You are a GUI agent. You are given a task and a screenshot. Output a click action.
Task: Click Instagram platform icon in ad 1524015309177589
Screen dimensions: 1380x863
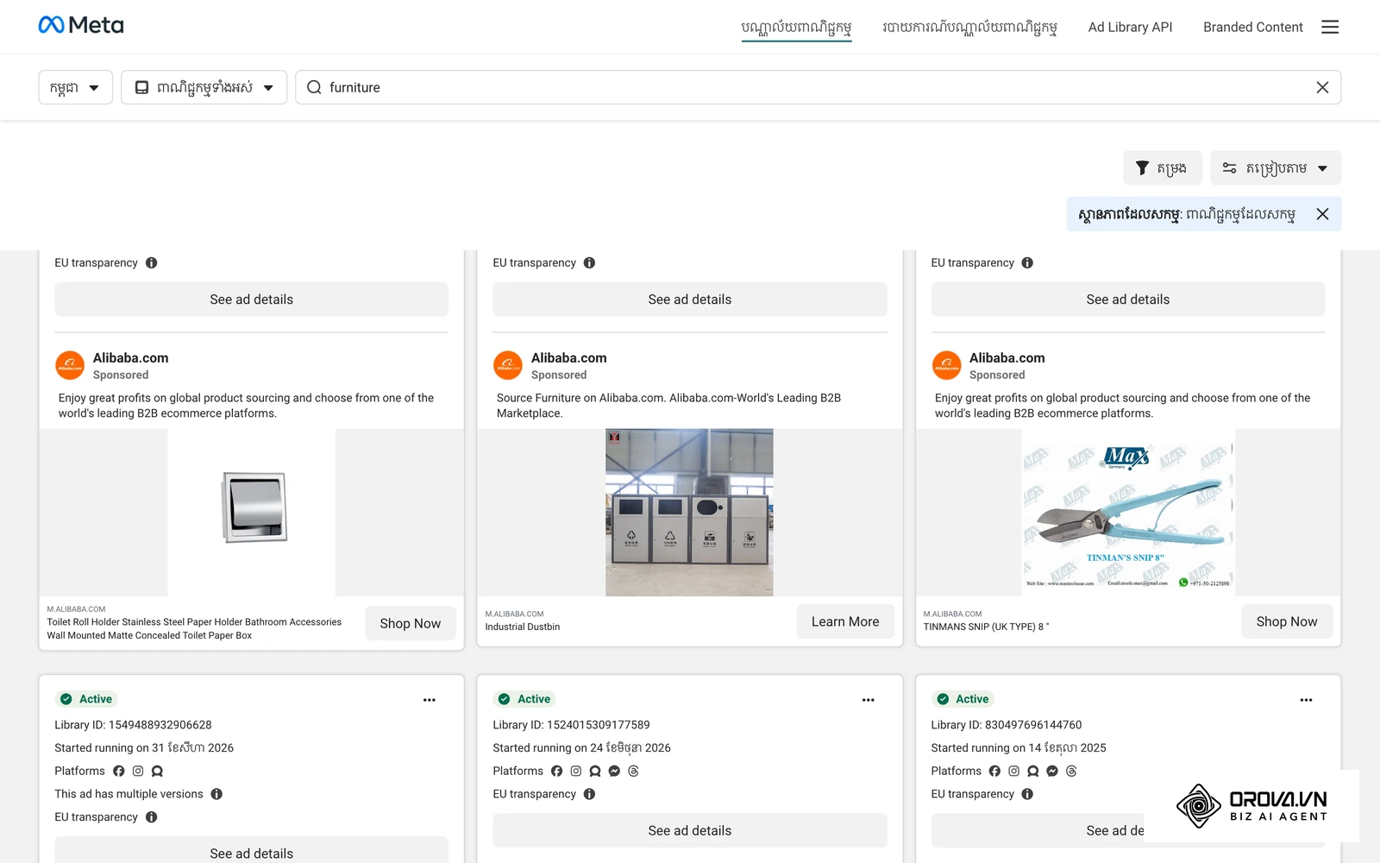(575, 771)
